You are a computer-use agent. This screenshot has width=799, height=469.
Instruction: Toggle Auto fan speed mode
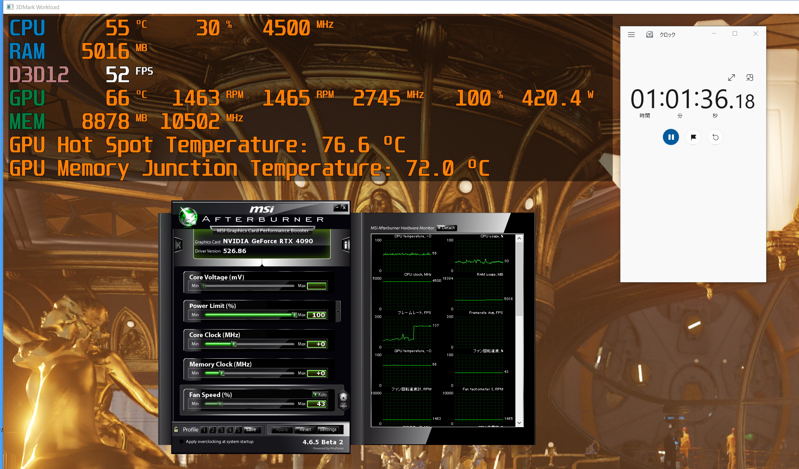tap(320, 395)
